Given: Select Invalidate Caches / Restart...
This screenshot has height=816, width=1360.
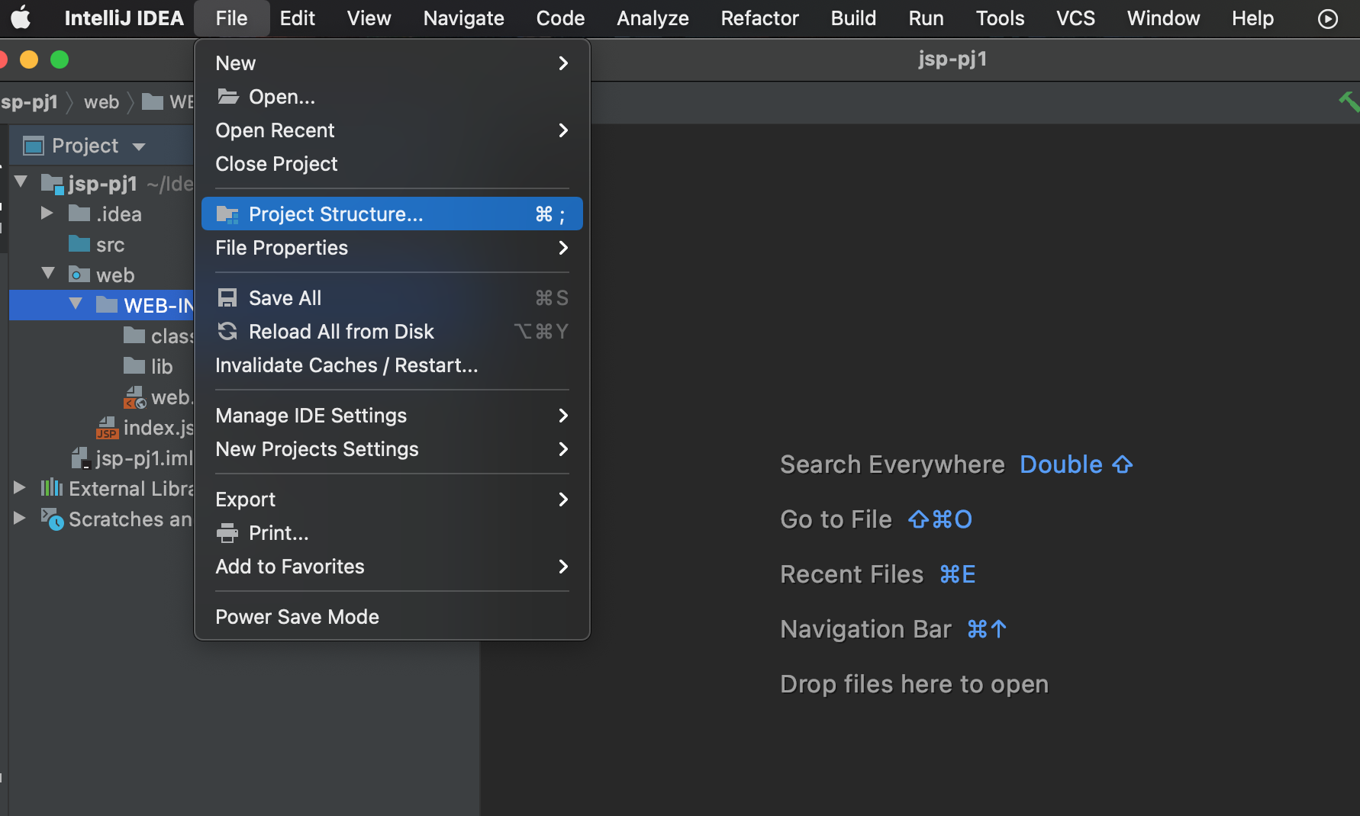Looking at the screenshot, I should 392,365.
